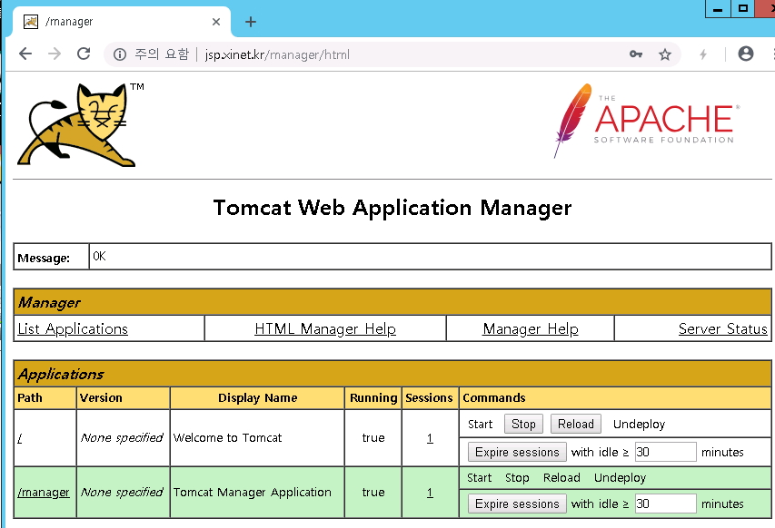Click the Apache Software Foundation logo
775x528 pixels.
646,121
